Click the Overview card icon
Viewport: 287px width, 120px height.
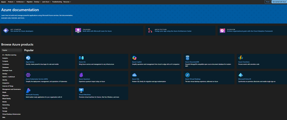tap(222, 30)
